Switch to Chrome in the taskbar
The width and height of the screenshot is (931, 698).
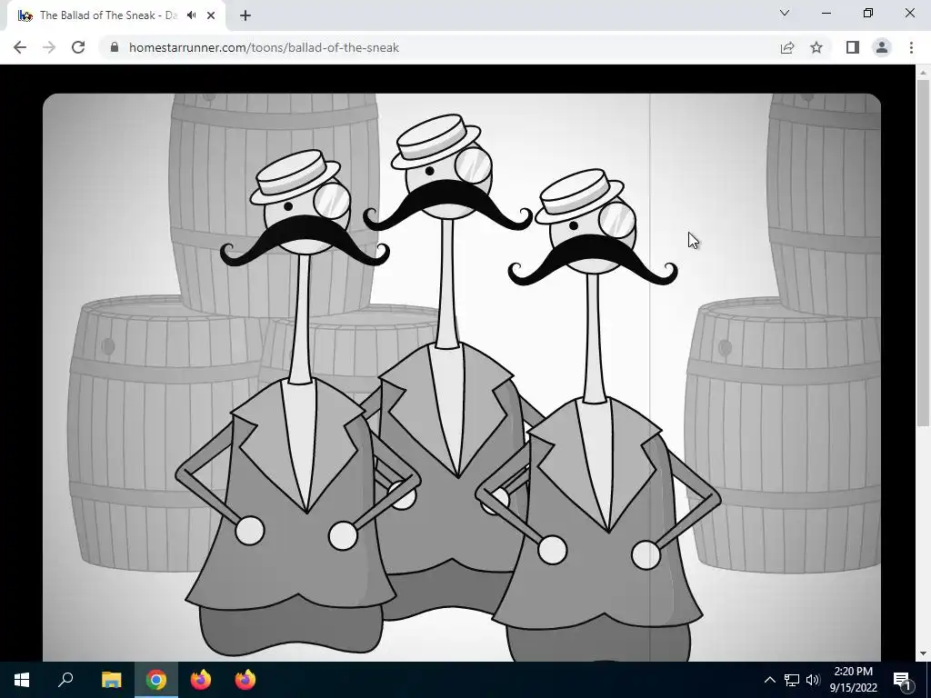click(156, 680)
